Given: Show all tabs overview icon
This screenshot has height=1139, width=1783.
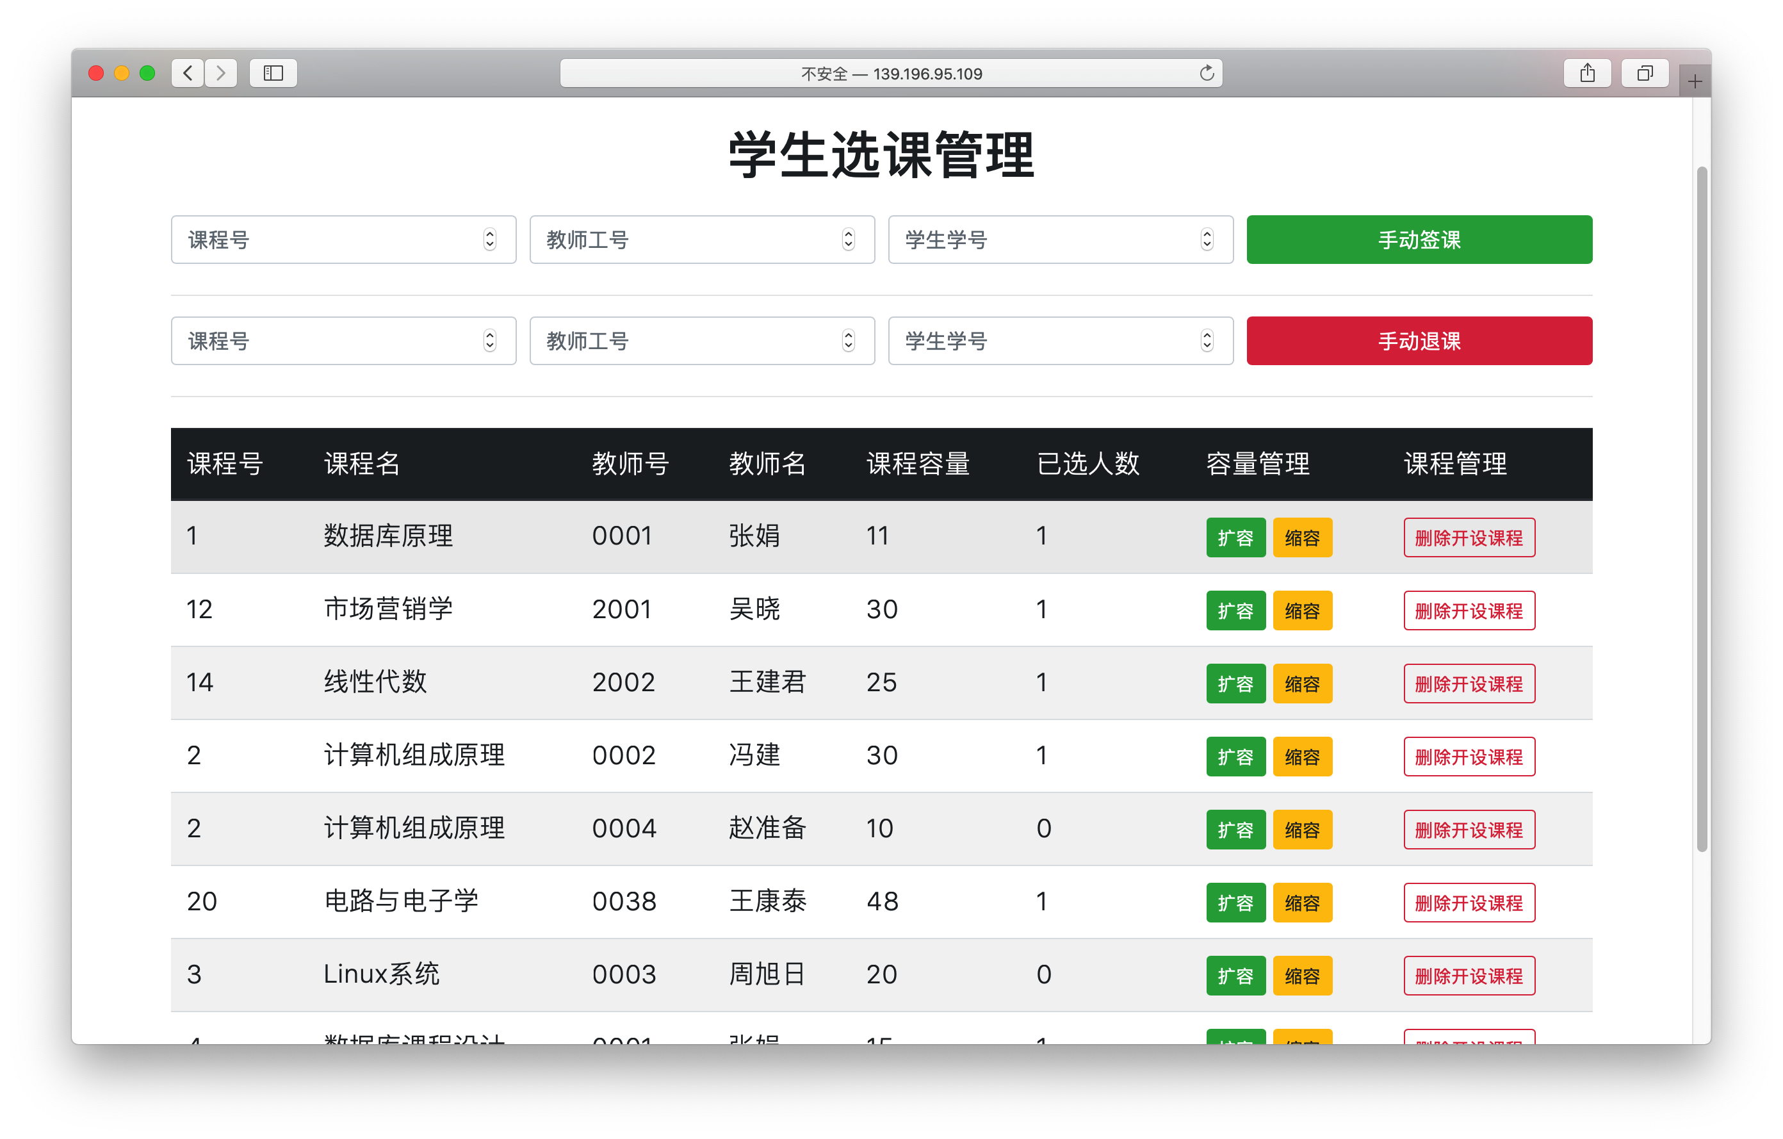Looking at the screenshot, I should tap(1645, 72).
